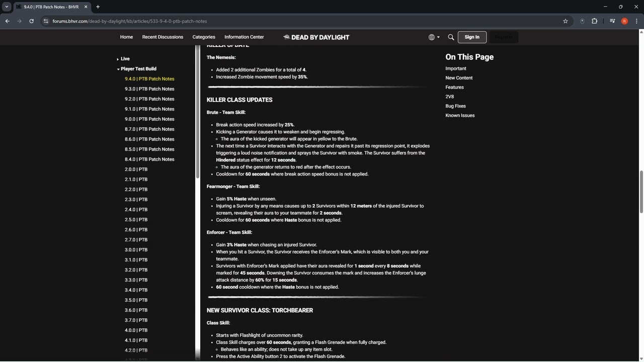This screenshot has width=644, height=362.
Task: Open the browser Extensions puzzle icon
Action: coord(594,21)
